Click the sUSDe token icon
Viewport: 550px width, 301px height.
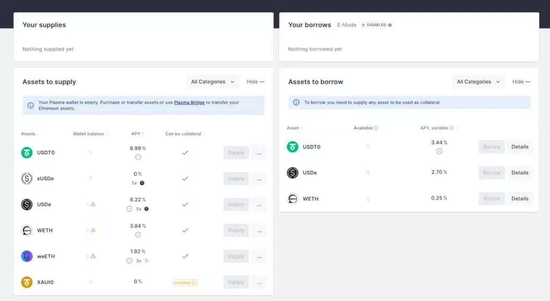pos(27,179)
